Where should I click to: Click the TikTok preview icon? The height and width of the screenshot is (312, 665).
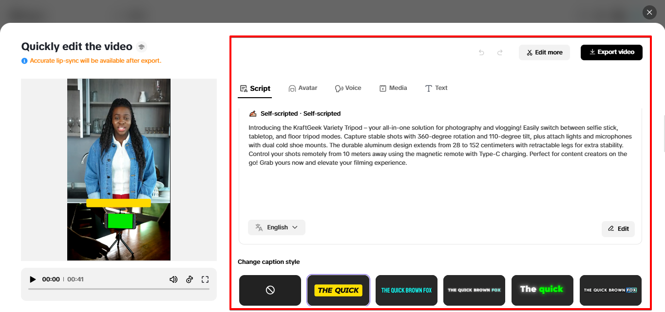(190, 279)
